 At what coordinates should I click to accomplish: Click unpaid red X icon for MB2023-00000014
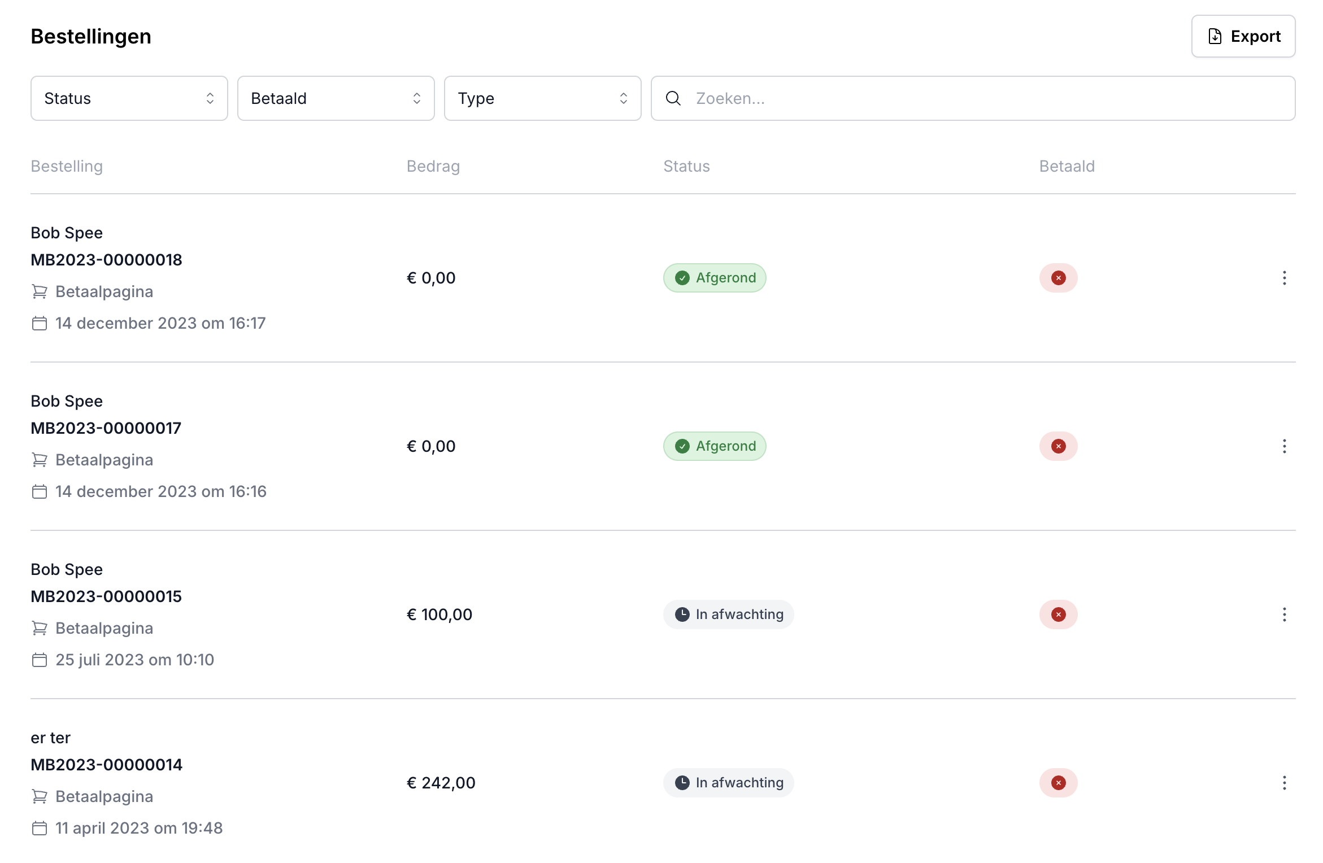click(1058, 783)
